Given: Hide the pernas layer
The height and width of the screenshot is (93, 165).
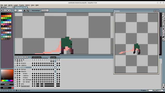Looking at the screenshot, I should (15, 69).
